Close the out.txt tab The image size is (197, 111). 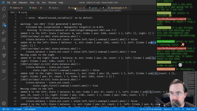pyautogui.click(x=103, y=8)
